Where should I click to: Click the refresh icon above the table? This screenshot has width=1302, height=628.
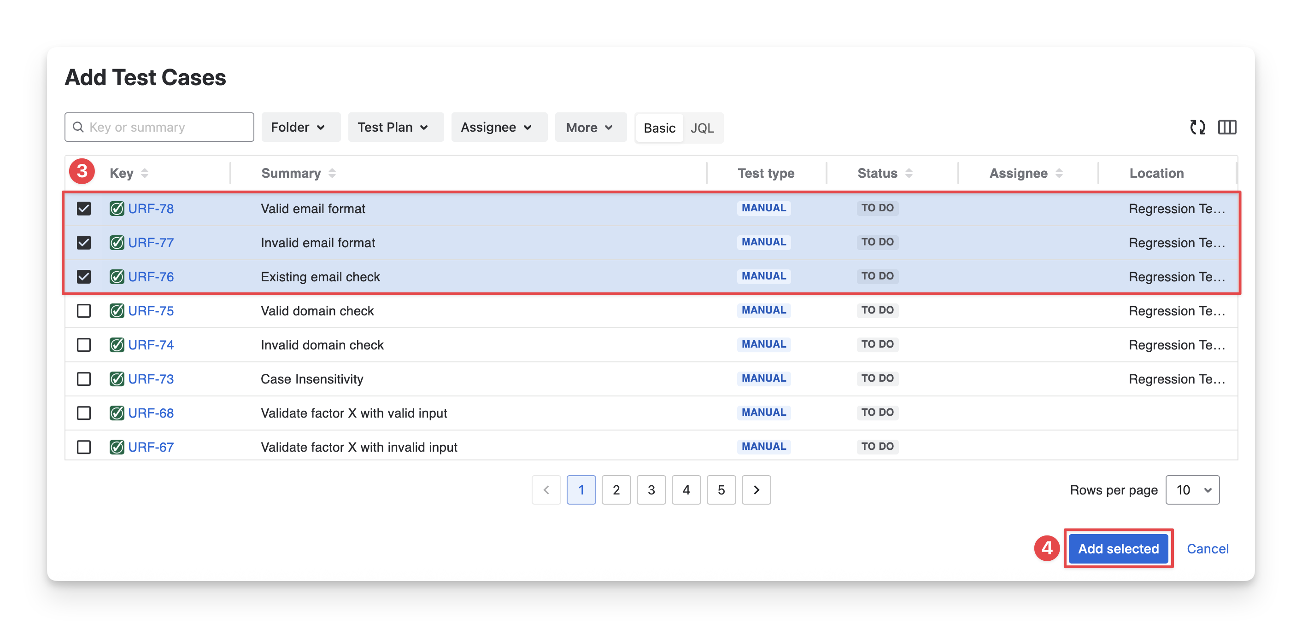tap(1197, 128)
